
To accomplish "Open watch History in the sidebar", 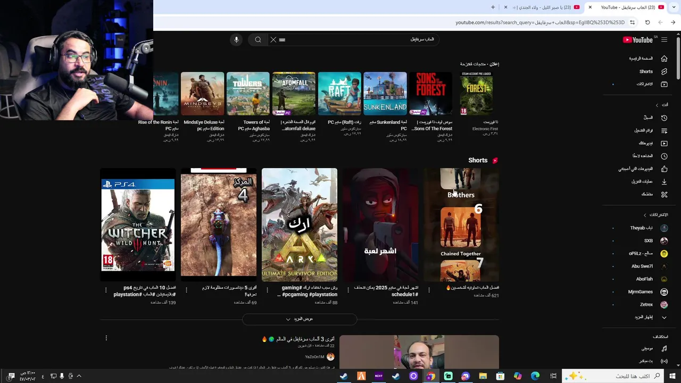I will pos(655,118).
